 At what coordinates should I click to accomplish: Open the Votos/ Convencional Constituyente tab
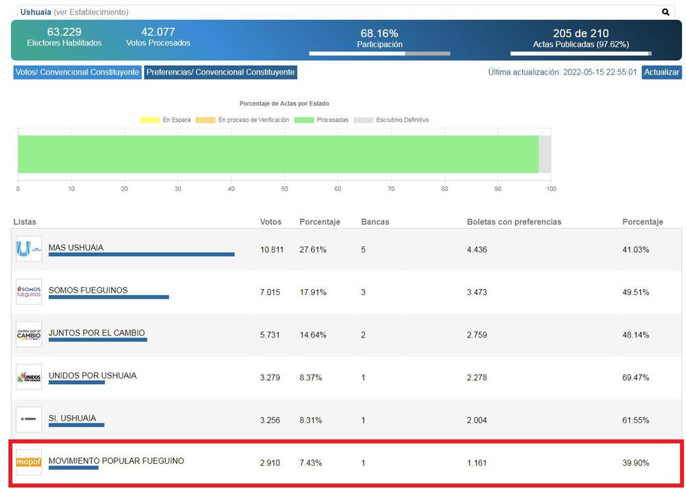point(77,72)
